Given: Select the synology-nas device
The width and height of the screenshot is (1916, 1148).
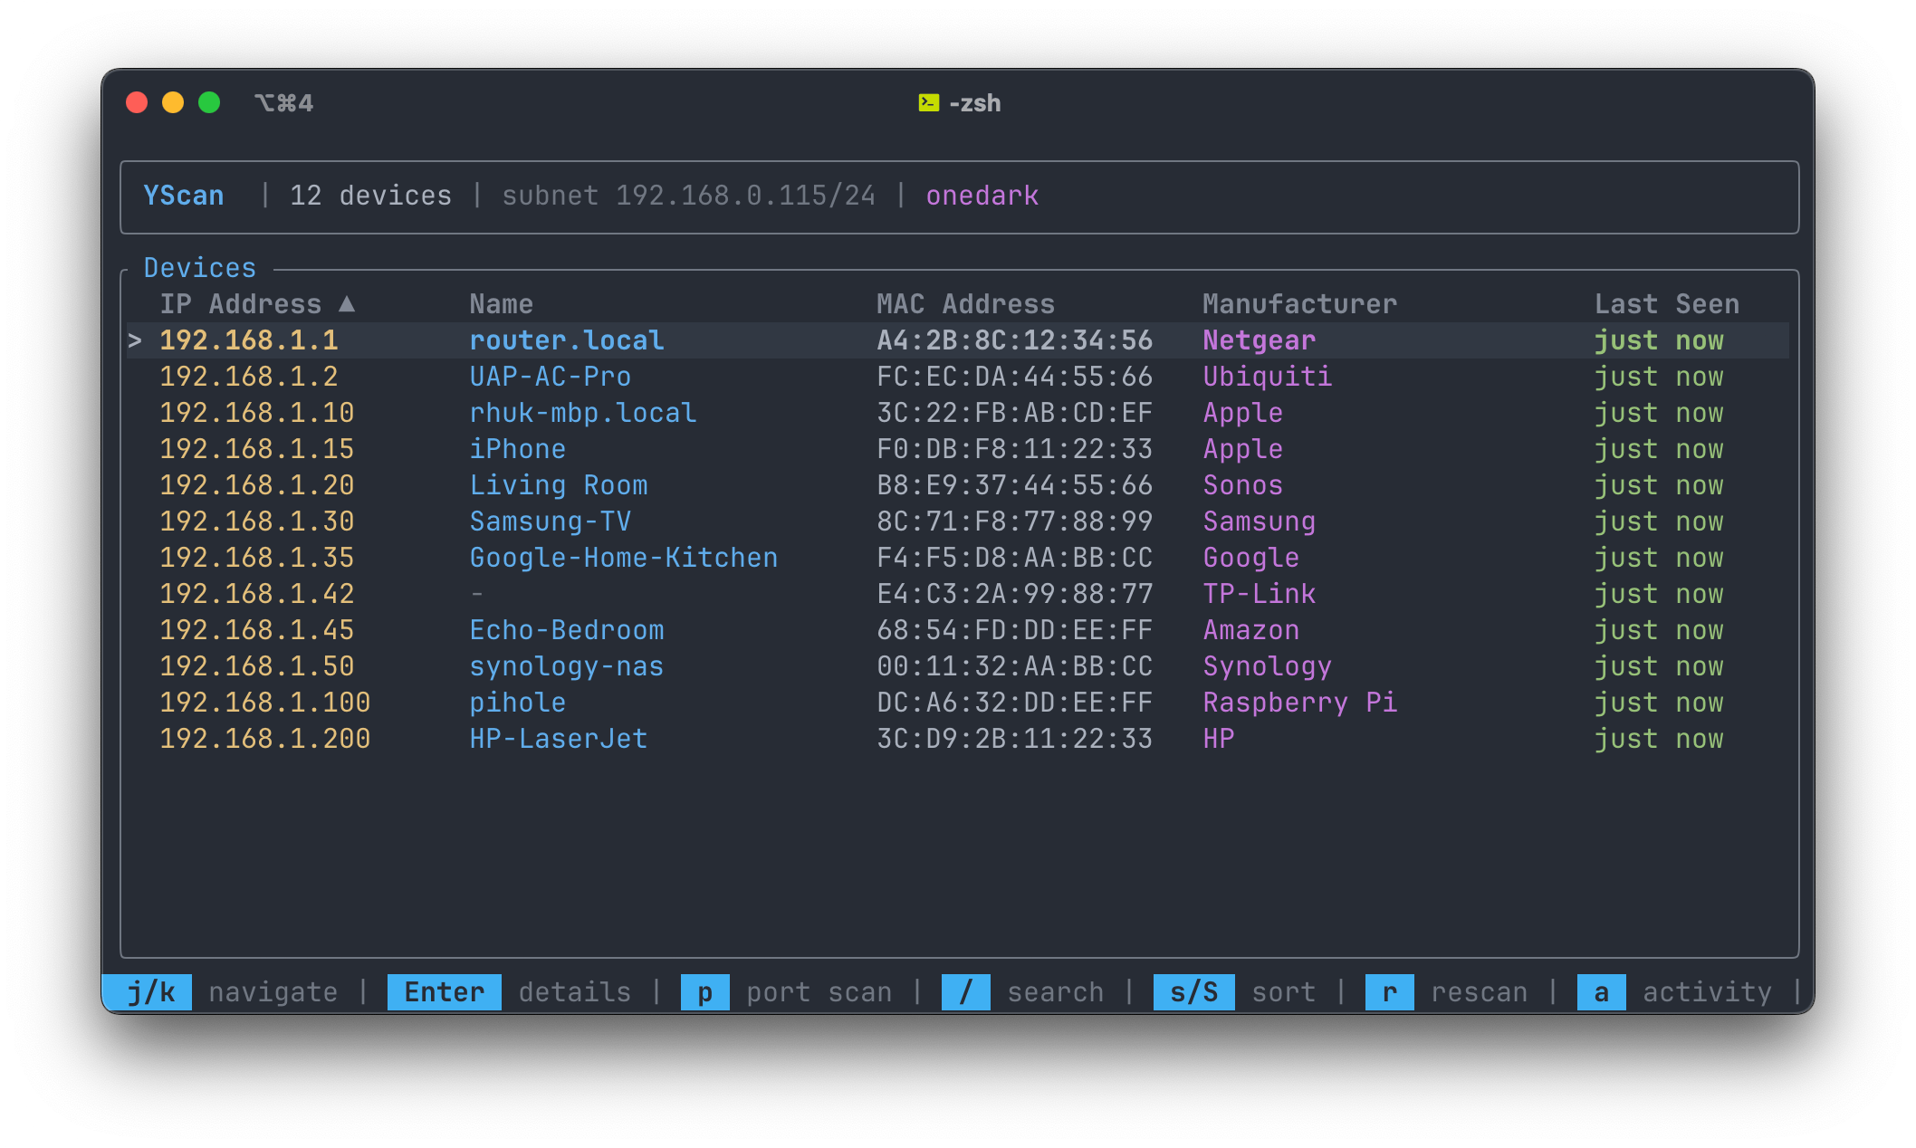Looking at the screenshot, I should (567, 666).
